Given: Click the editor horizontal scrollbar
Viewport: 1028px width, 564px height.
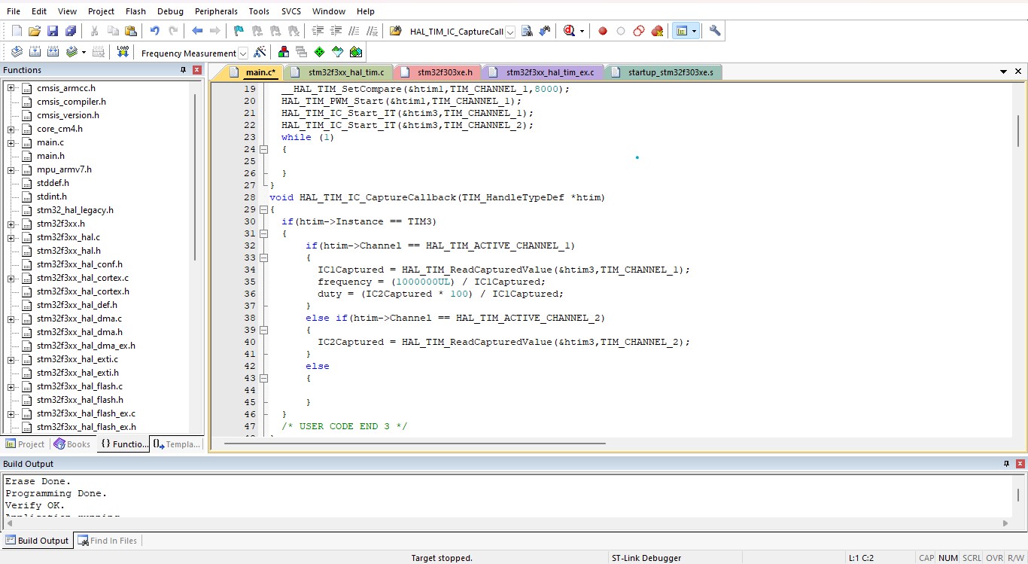Looking at the screenshot, I should pyautogui.click(x=415, y=443).
